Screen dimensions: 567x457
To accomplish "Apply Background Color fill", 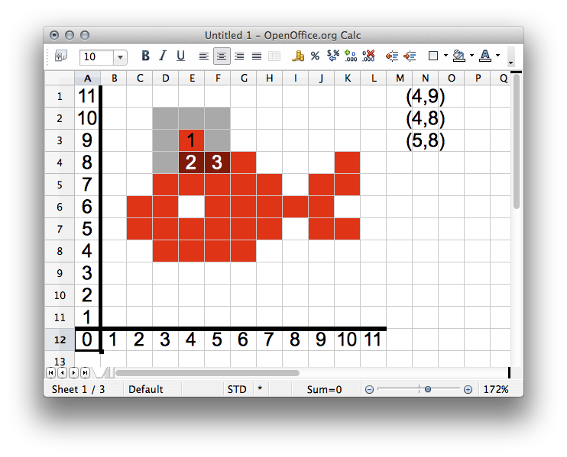I will click(459, 56).
